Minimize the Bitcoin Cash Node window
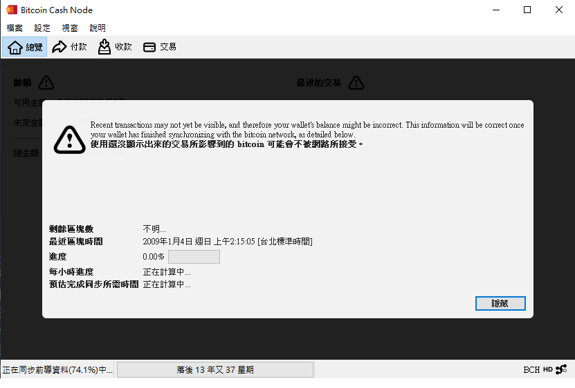Screen dimensions: 575x388 coord(496,10)
